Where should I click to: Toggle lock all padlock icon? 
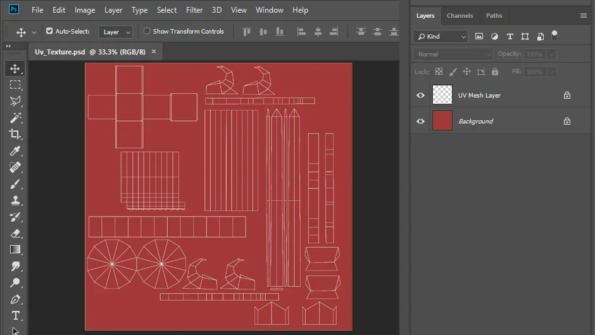(x=495, y=72)
